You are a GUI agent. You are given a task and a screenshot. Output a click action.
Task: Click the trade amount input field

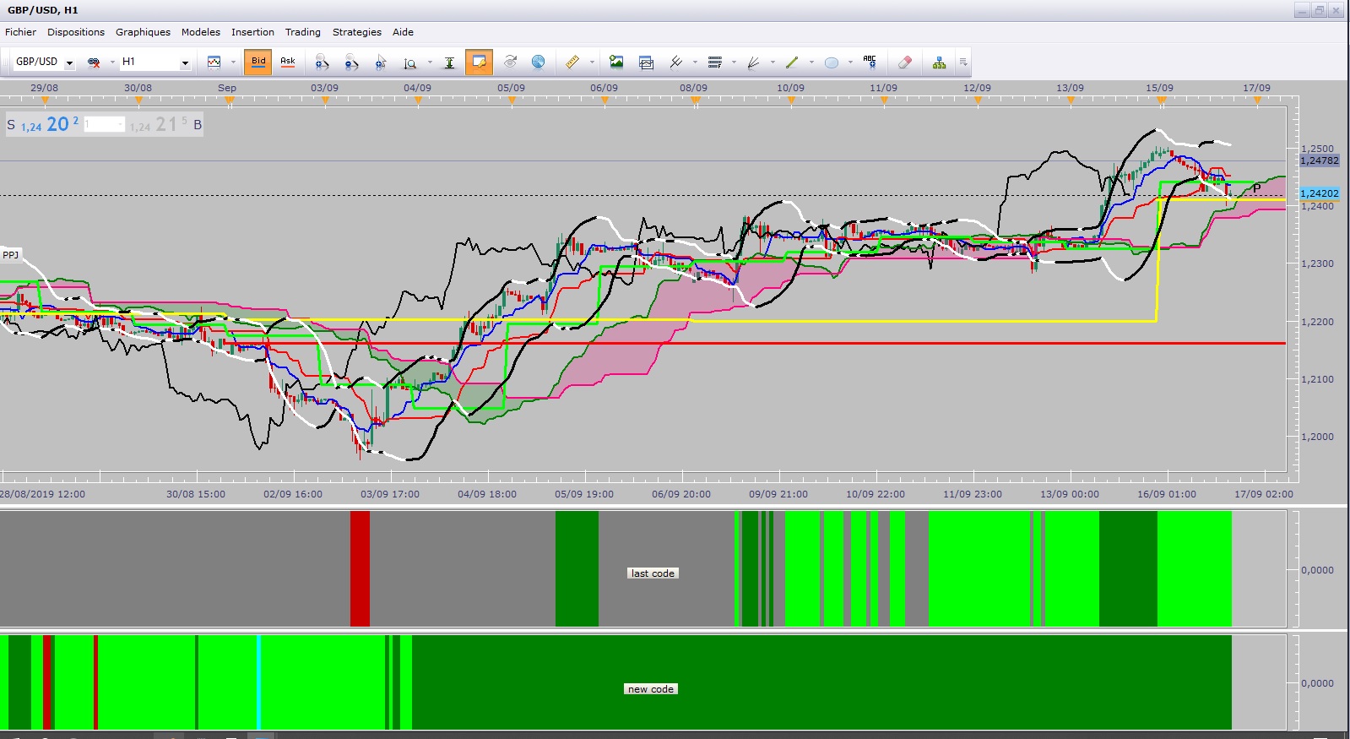point(104,124)
